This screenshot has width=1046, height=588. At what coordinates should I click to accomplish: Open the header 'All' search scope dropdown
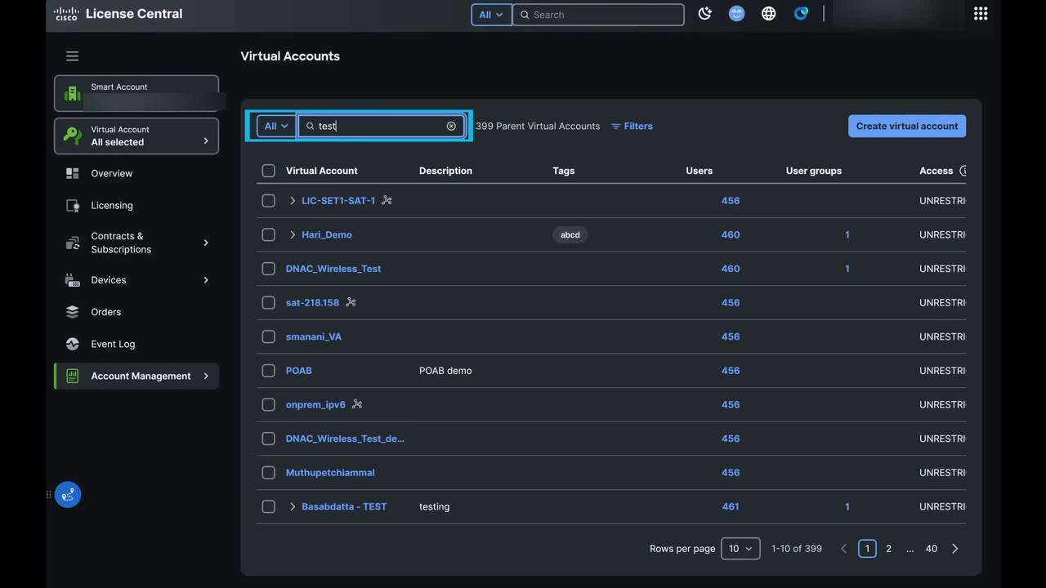coord(491,15)
